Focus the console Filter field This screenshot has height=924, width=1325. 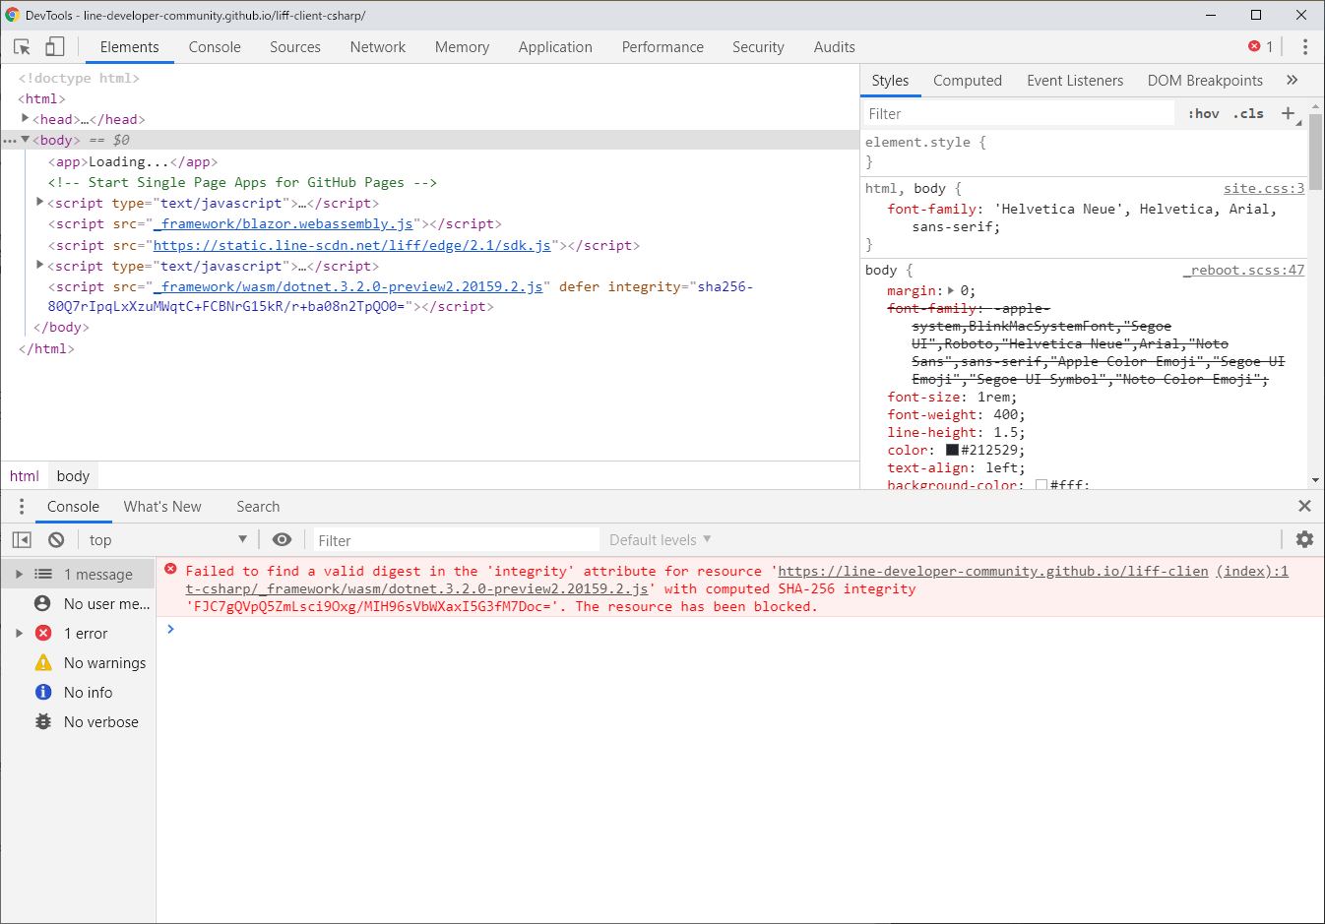click(x=456, y=540)
